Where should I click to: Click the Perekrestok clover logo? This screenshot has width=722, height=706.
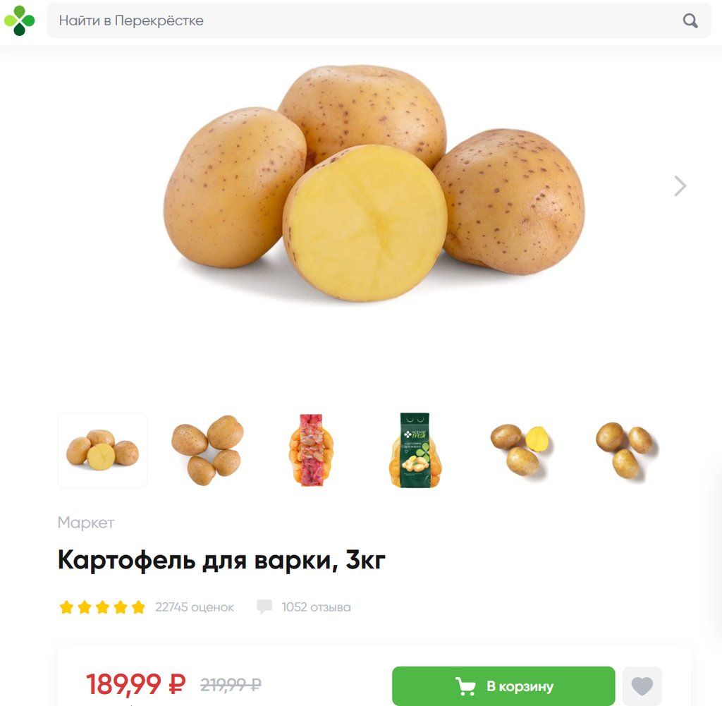pyautogui.click(x=19, y=20)
